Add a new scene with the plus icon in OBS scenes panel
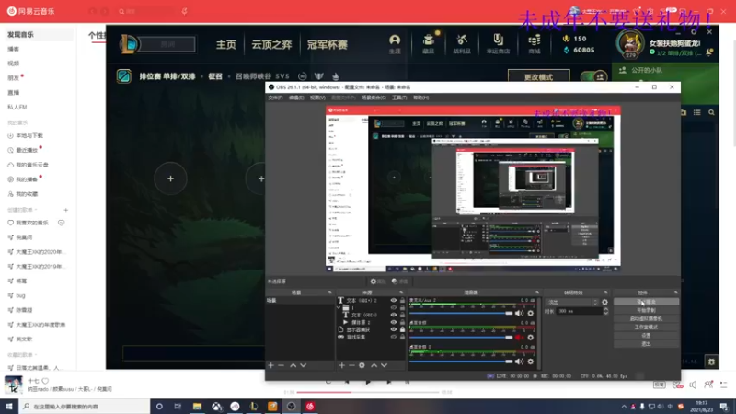 pos(270,365)
